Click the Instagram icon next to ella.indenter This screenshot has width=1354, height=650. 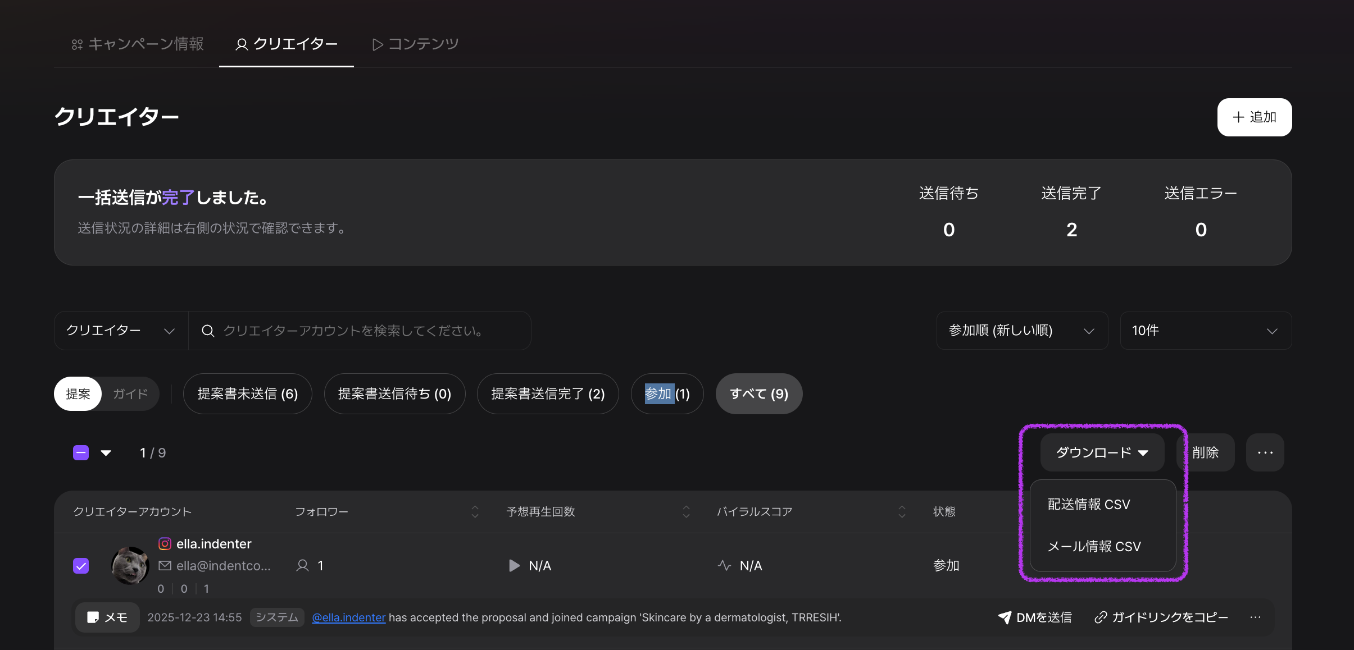coord(165,543)
